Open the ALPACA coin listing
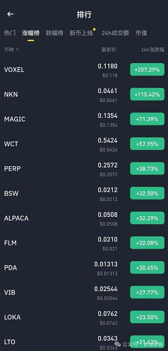Image resolution: width=168 pixels, height=351 pixels. tap(84, 218)
